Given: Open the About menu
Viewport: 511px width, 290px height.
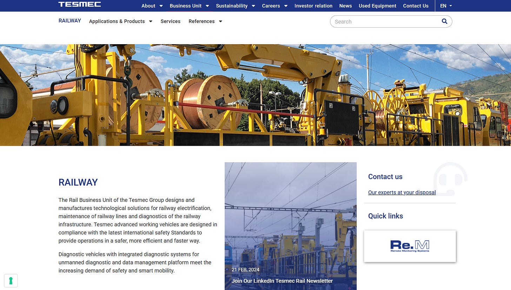Looking at the screenshot, I should point(148,6).
